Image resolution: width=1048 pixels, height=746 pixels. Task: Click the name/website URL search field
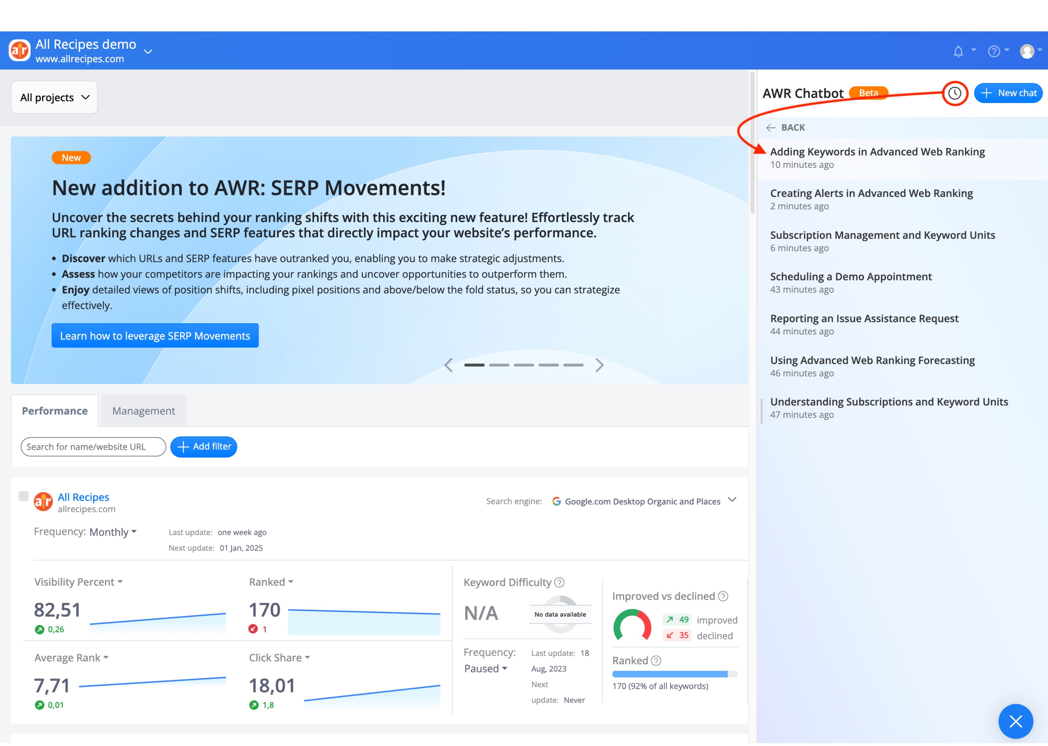tap(93, 447)
